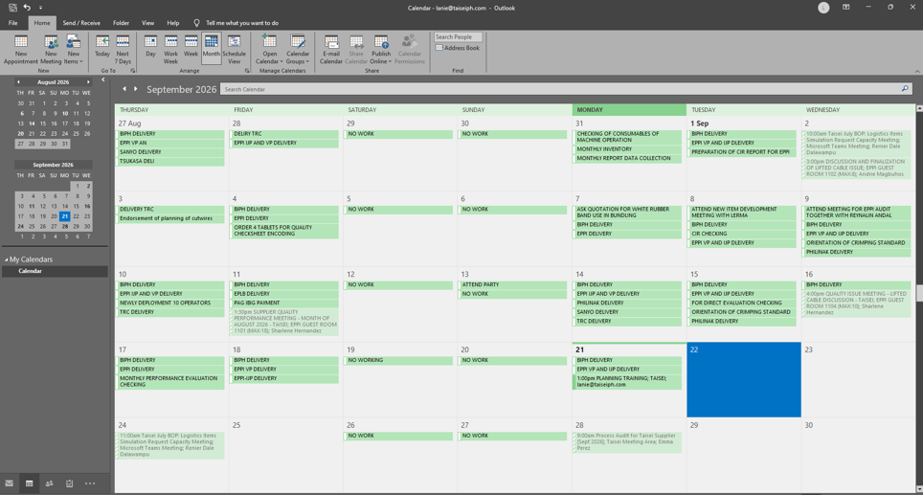Image resolution: width=923 pixels, height=495 pixels.
Task: Go to Today in calendar
Action: (102, 47)
